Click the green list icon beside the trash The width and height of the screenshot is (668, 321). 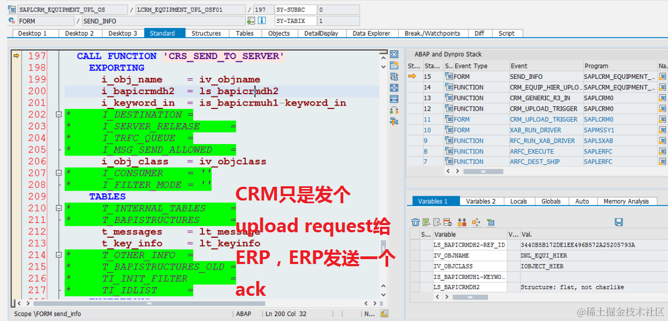pyautogui.click(x=426, y=222)
